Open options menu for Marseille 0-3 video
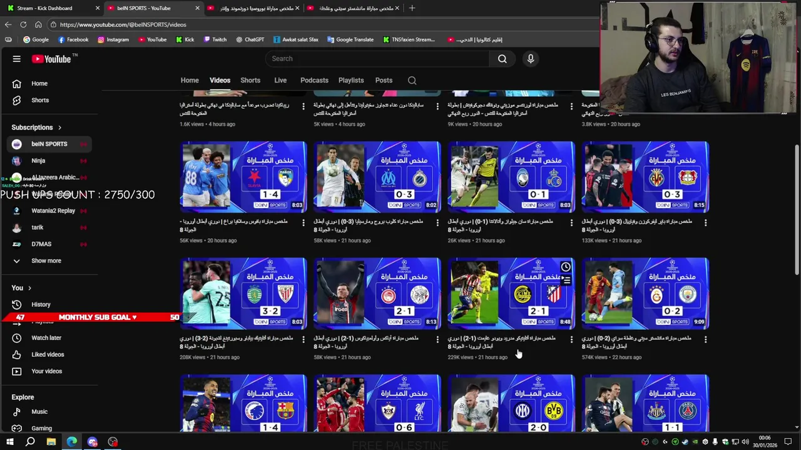Viewport: 801px width, 450px height. point(437,222)
